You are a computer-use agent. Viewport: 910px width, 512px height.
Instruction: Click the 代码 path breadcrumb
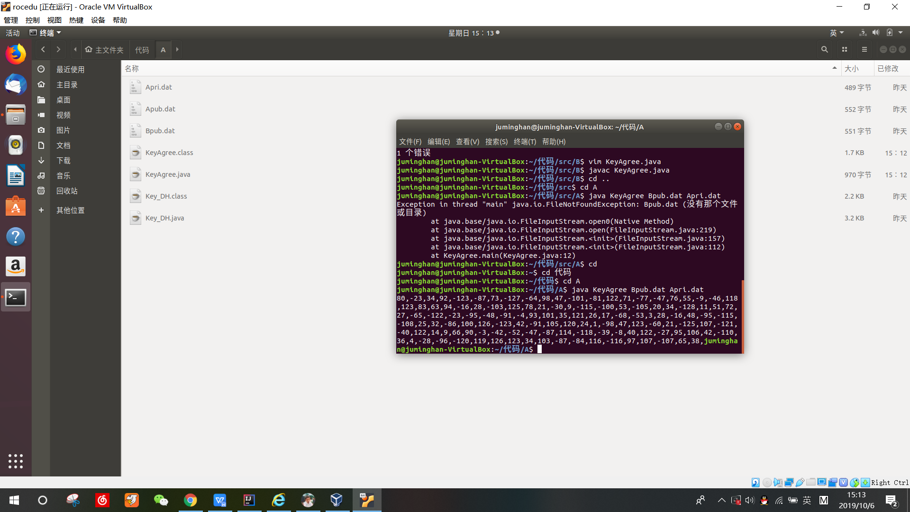click(x=142, y=50)
